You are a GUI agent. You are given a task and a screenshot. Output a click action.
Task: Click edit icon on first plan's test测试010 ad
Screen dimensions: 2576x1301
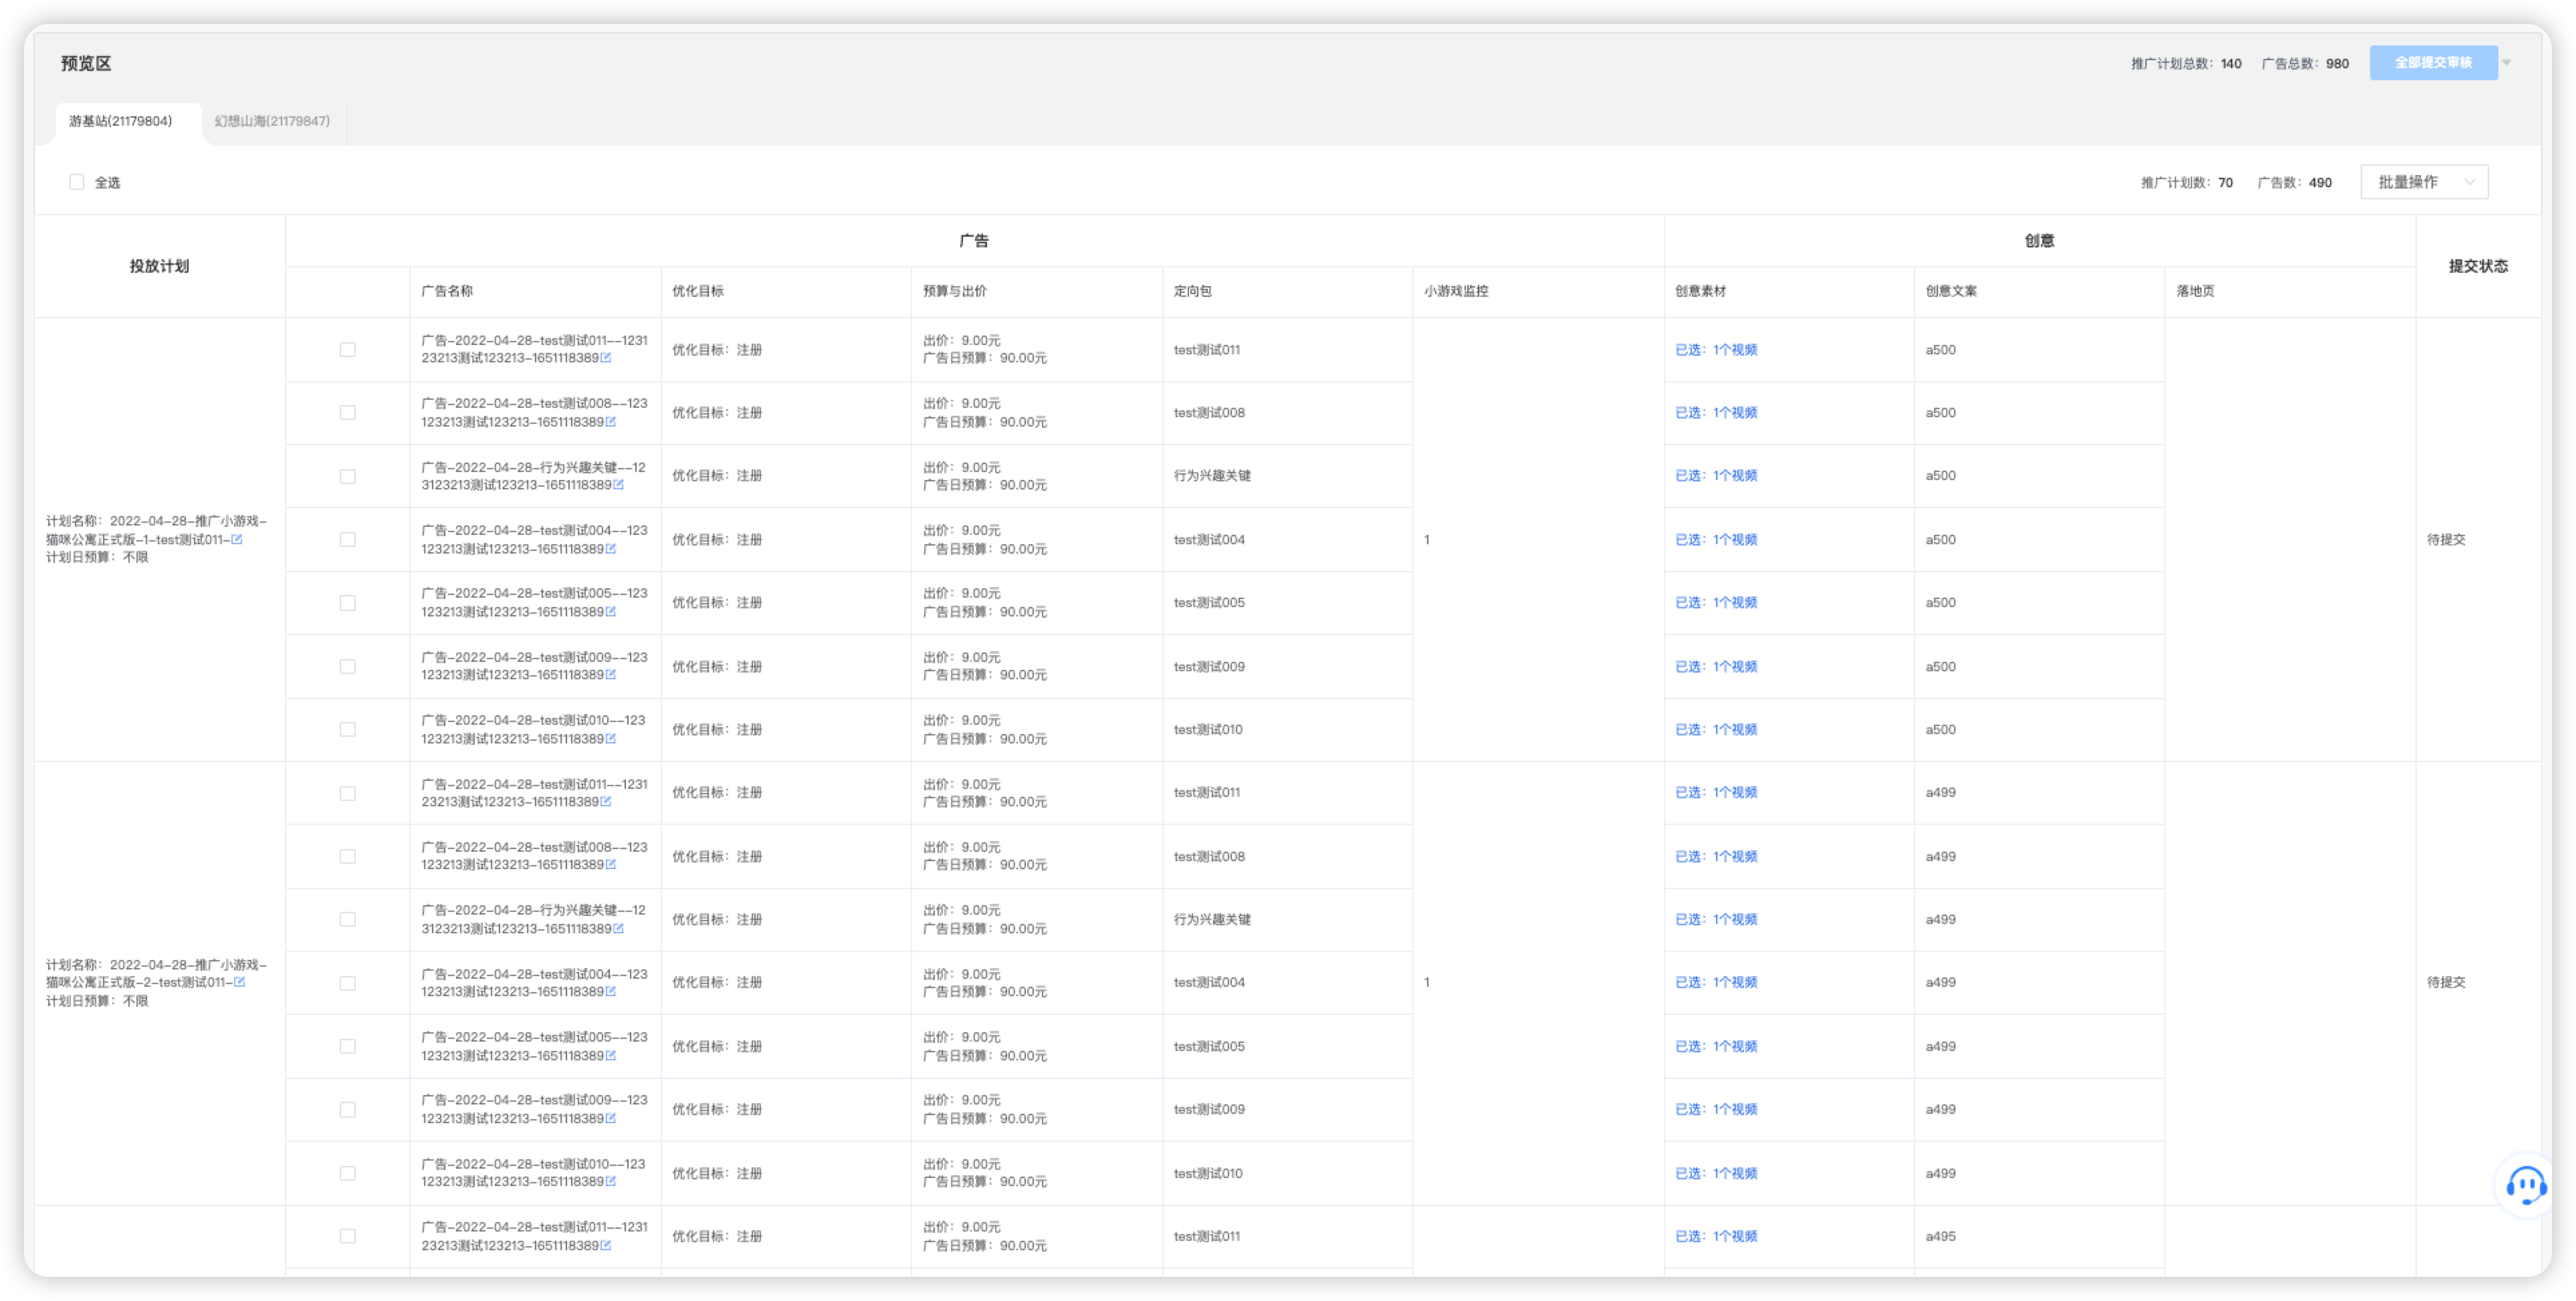click(x=611, y=739)
